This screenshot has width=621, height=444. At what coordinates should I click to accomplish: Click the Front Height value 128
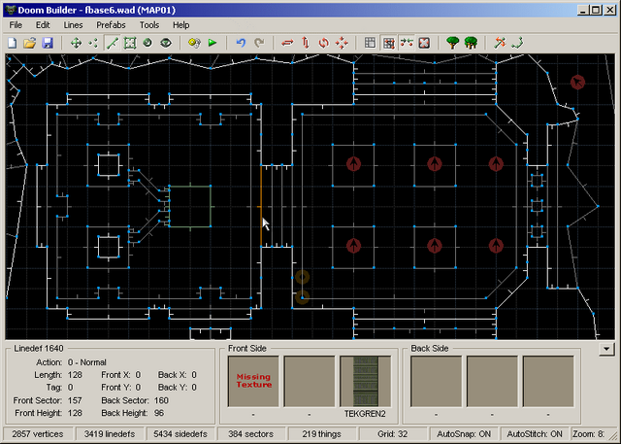point(75,413)
